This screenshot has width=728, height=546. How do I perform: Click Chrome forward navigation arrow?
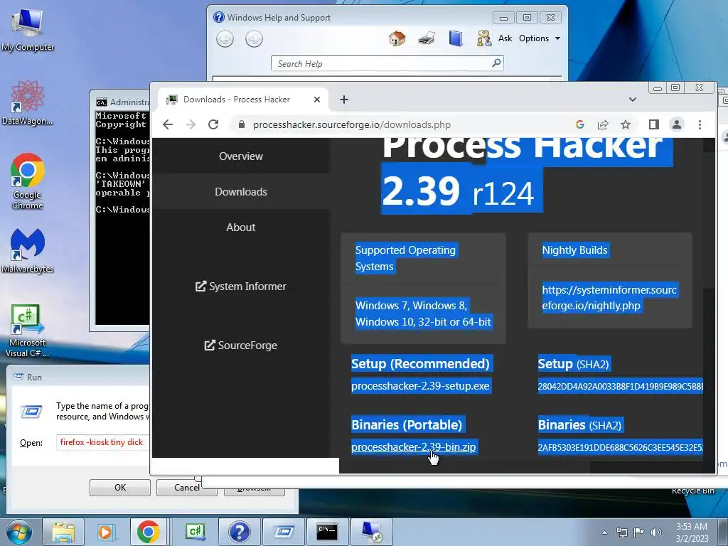[x=191, y=124]
